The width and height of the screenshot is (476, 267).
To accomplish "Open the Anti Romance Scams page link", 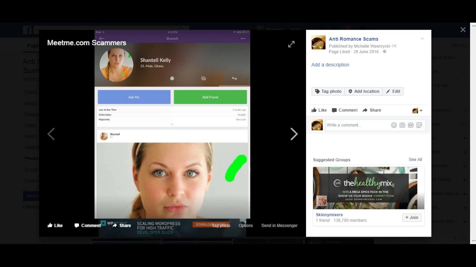I will [x=353, y=39].
